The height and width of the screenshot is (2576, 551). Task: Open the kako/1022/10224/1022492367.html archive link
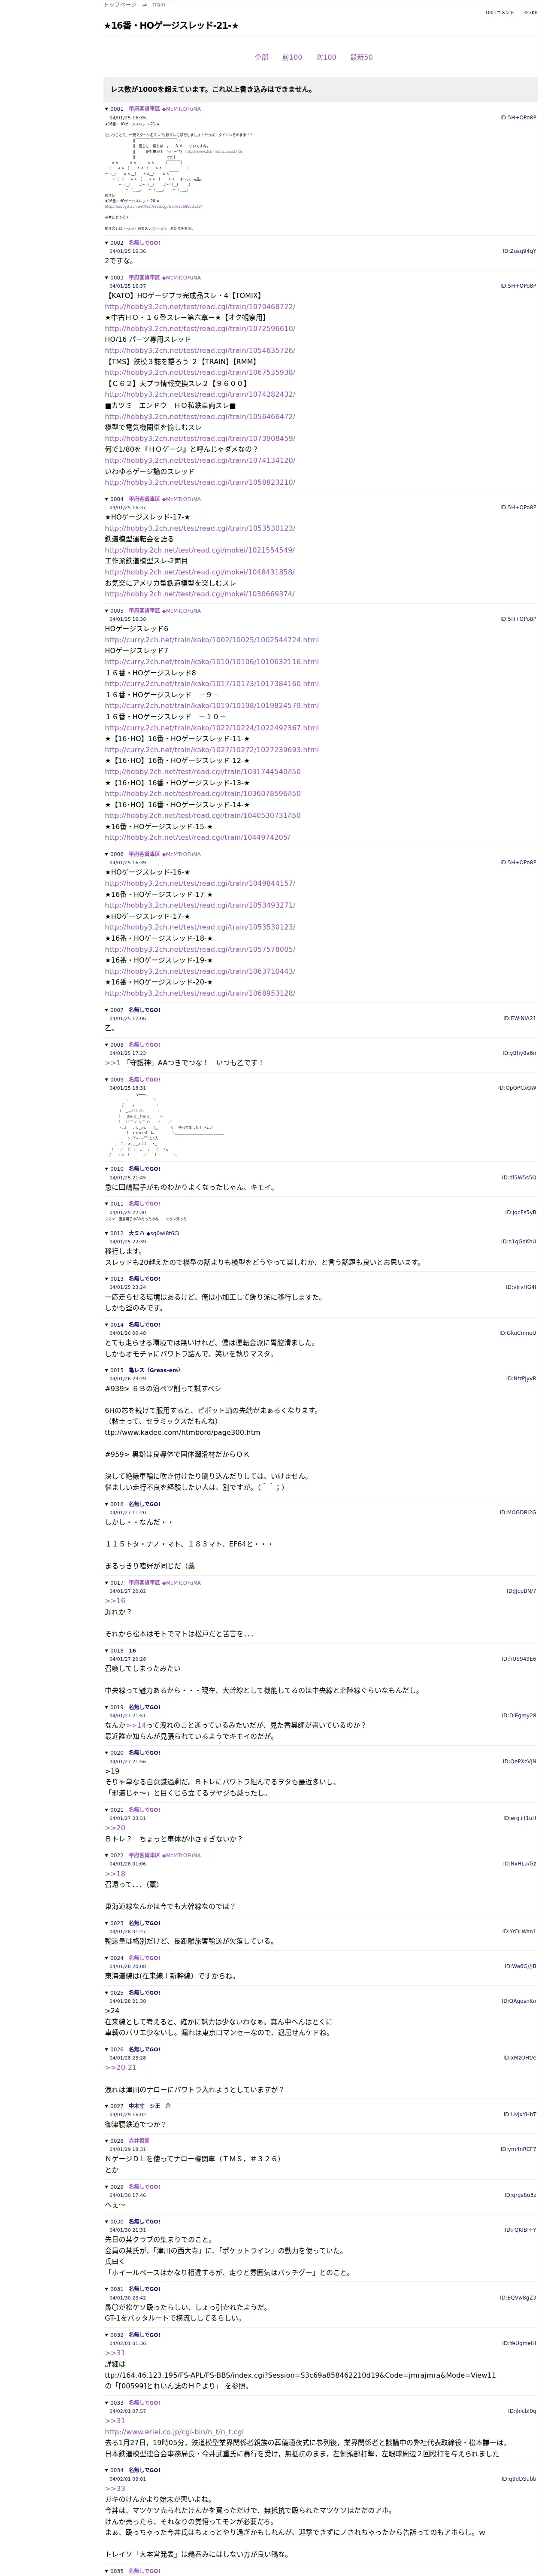[x=212, y=728]
